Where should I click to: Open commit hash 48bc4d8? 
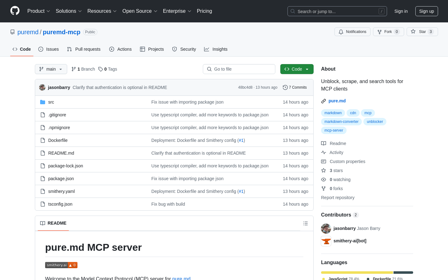pos(245,87)
